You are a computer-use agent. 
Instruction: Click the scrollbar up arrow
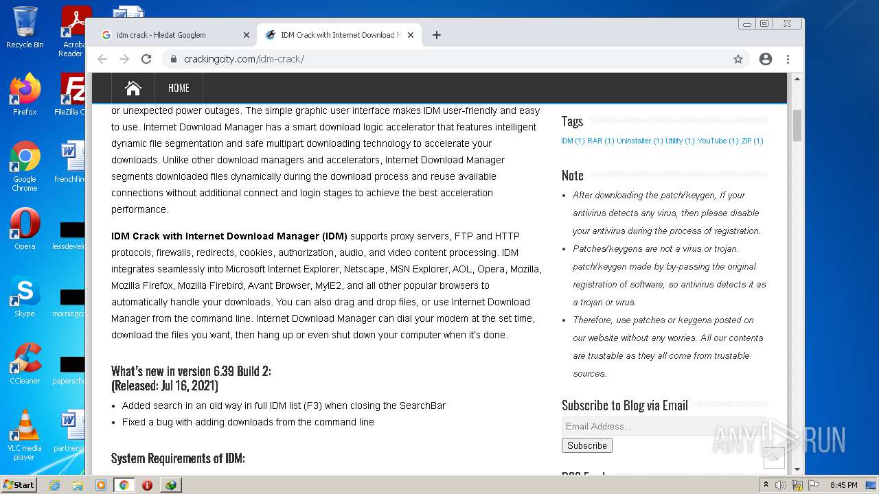[x=797, y=79]
